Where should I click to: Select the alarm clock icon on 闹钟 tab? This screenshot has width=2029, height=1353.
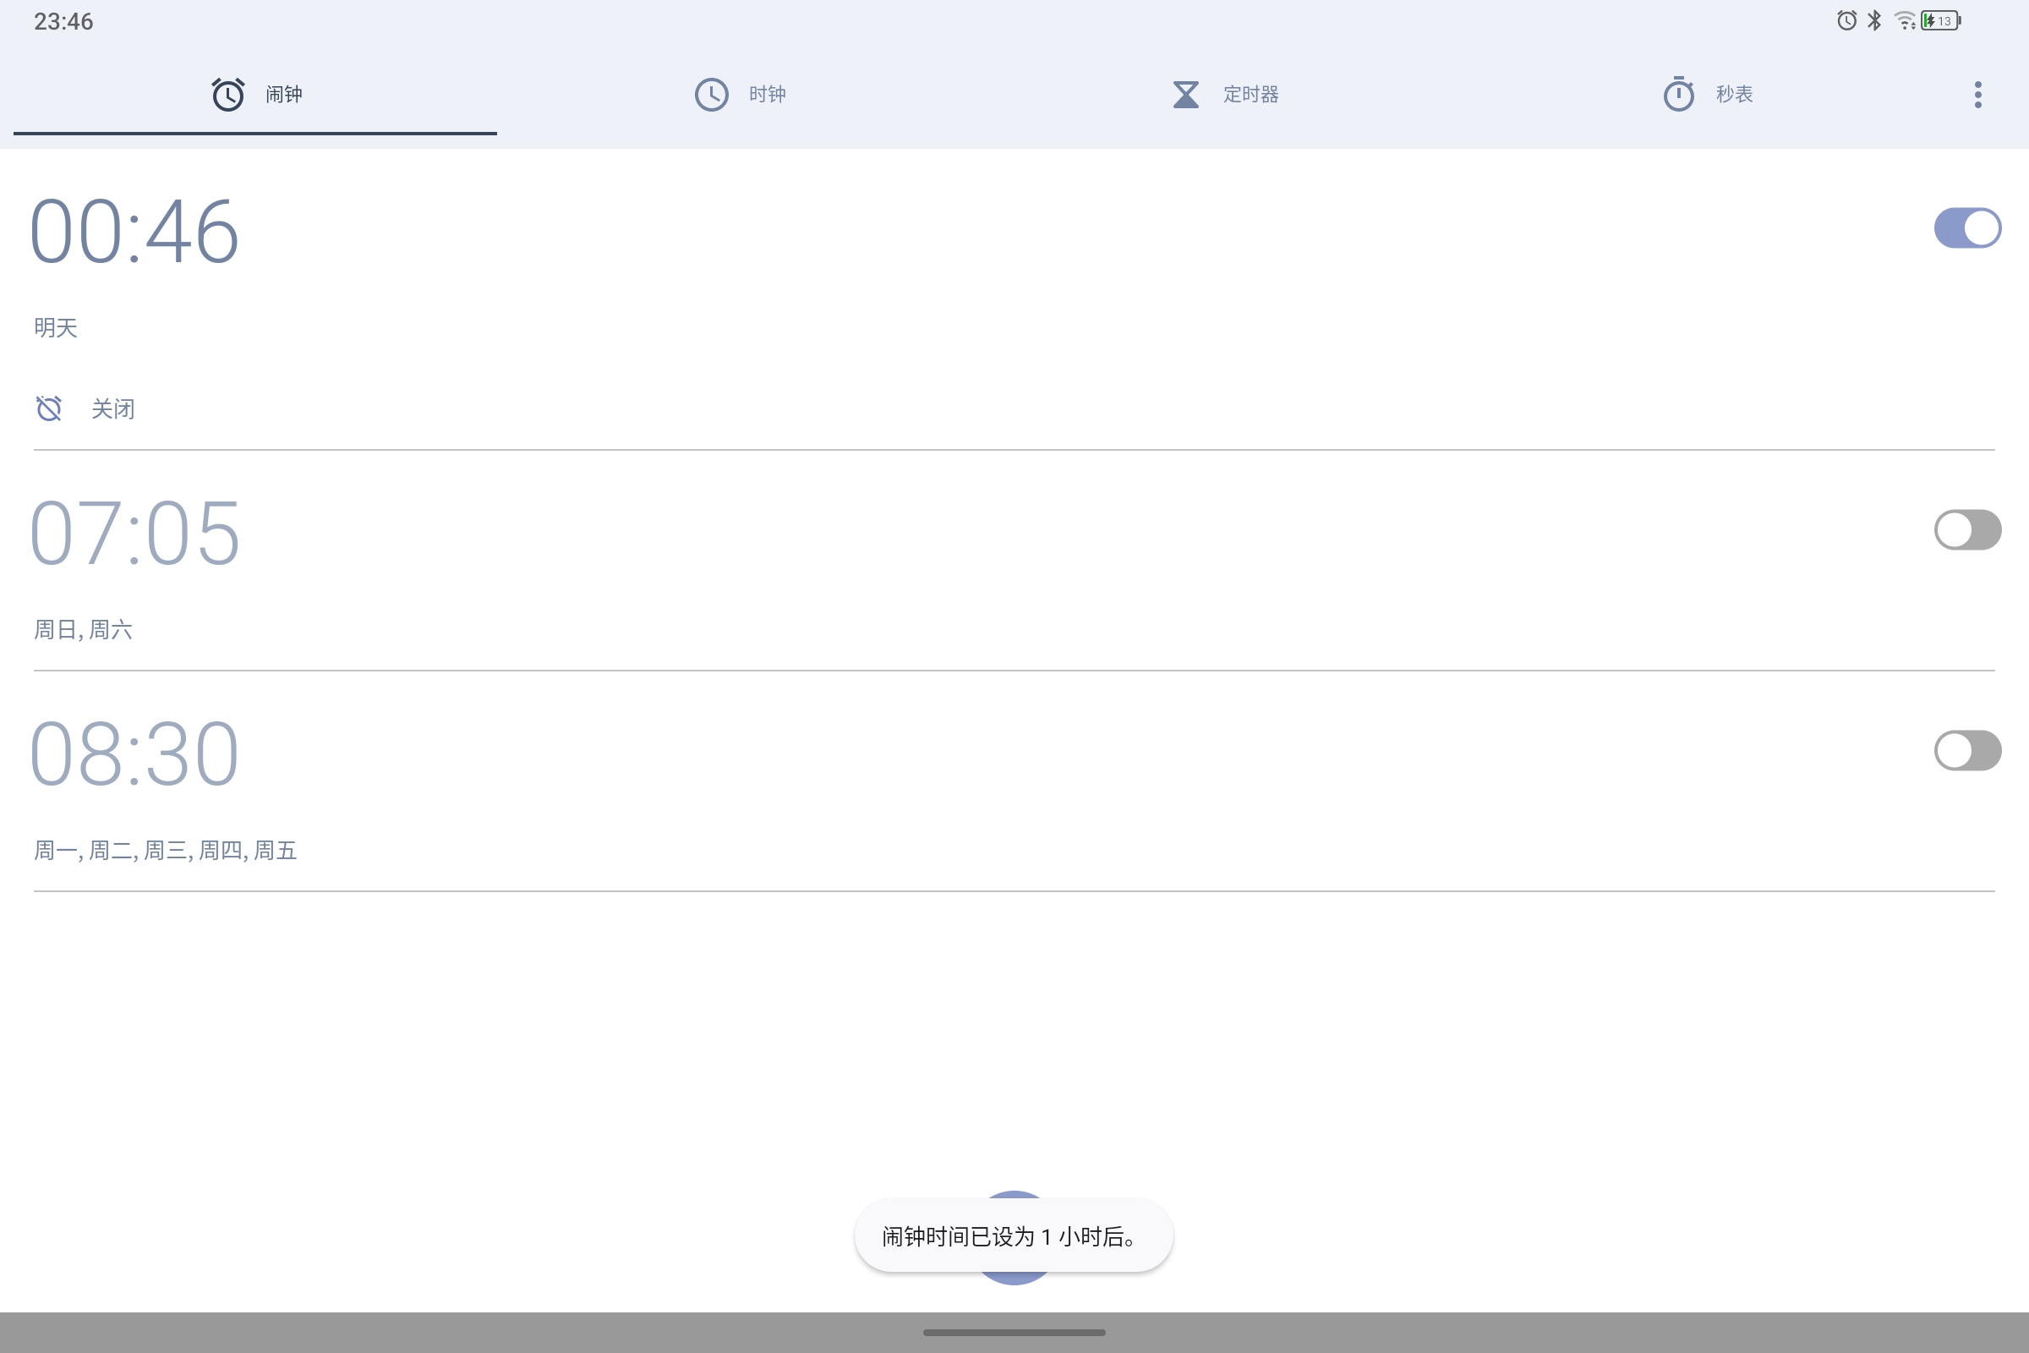227,94
